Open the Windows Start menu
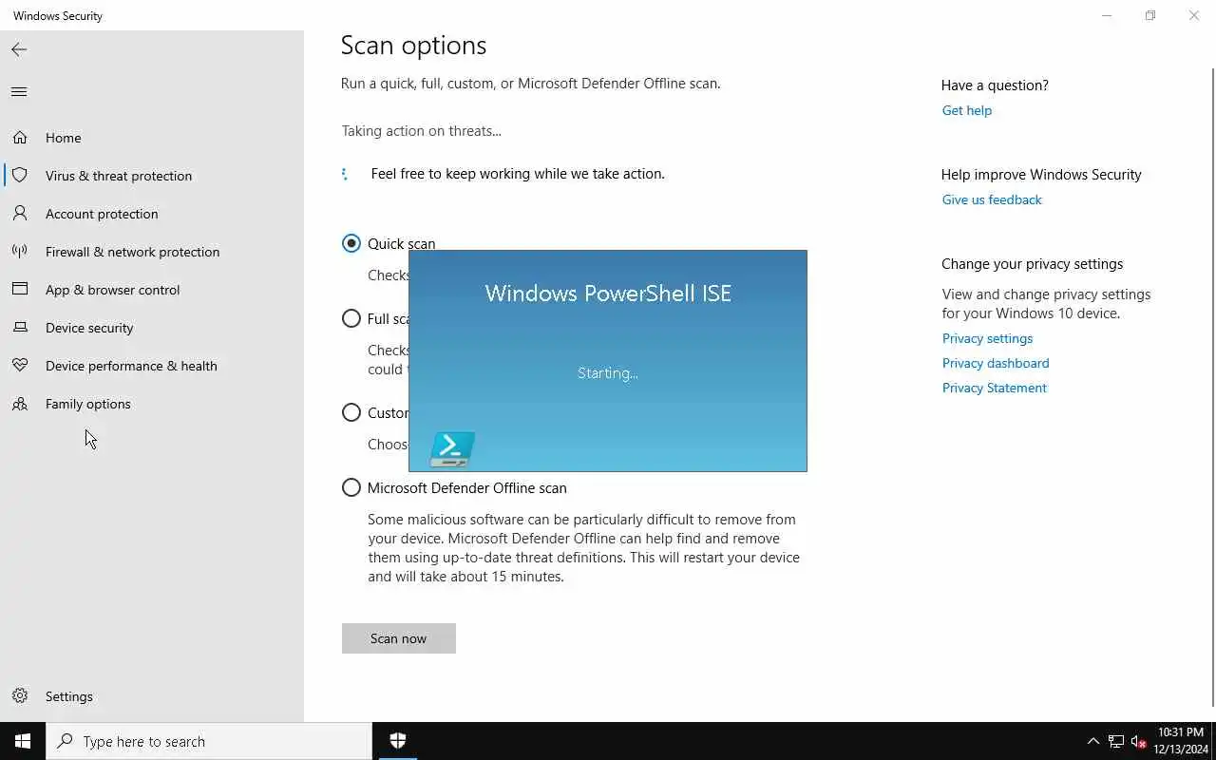The width and height of the screenshot is (1216, 760). click(x=23, y=741)
